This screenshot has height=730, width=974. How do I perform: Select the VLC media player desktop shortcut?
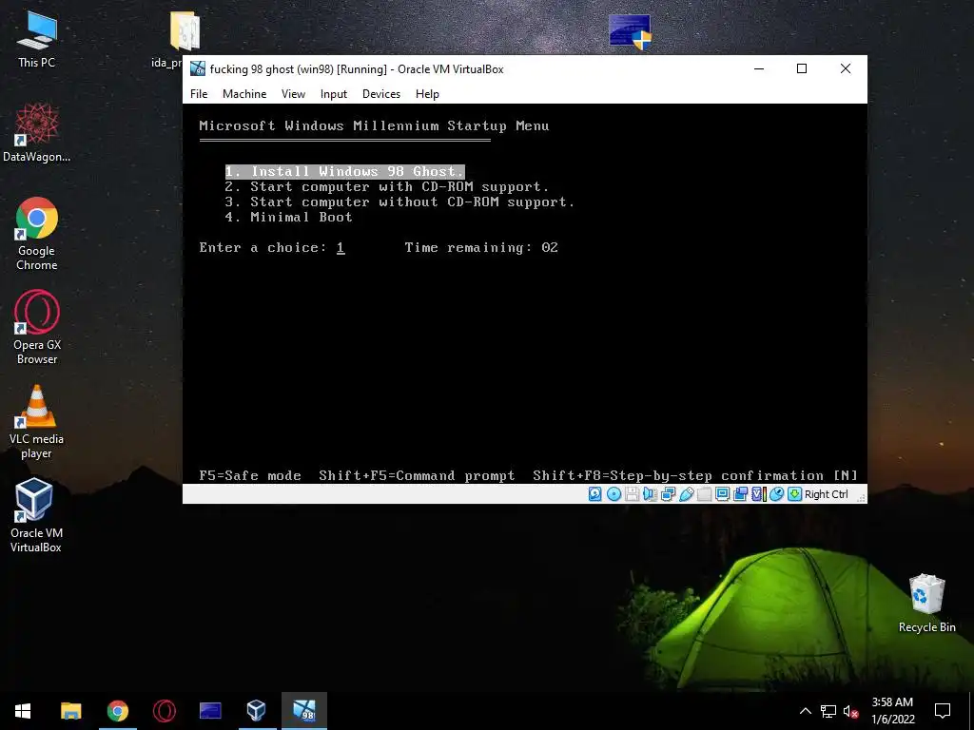tap(37, 421)
